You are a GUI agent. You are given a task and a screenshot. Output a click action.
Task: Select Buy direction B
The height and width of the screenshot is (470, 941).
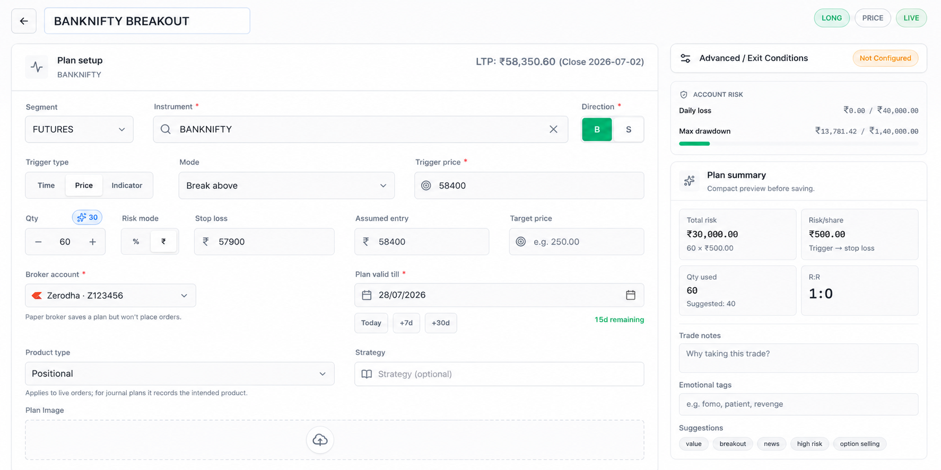[x=597, y=129]
